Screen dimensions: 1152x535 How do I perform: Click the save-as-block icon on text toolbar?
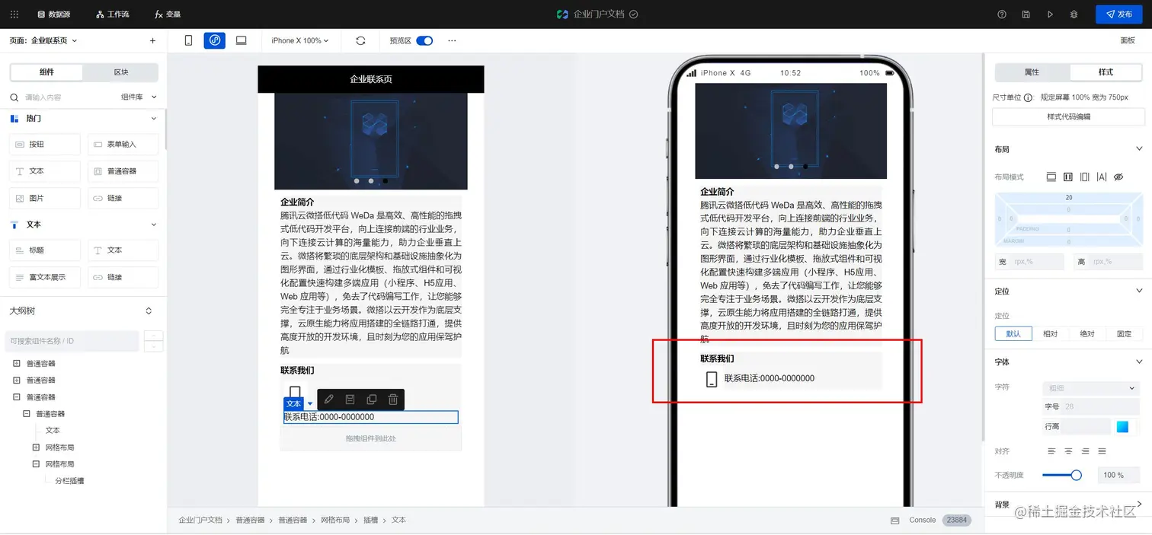[350, 400]
